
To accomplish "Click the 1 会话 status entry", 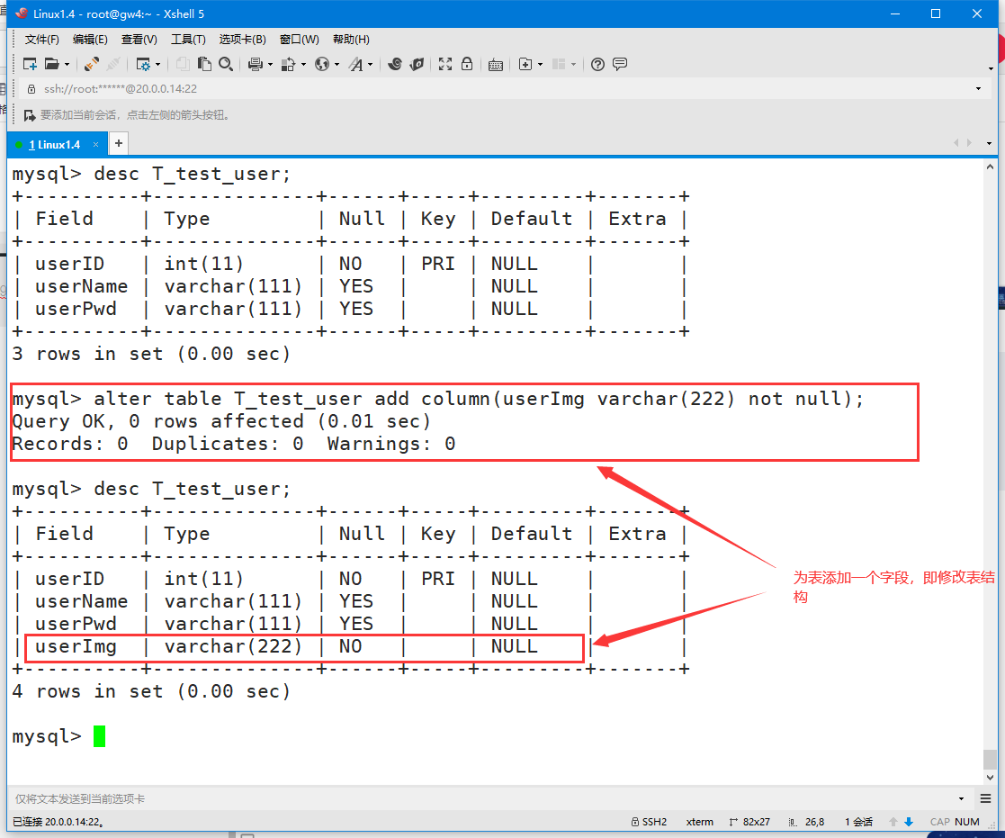I will pos(859,822).
